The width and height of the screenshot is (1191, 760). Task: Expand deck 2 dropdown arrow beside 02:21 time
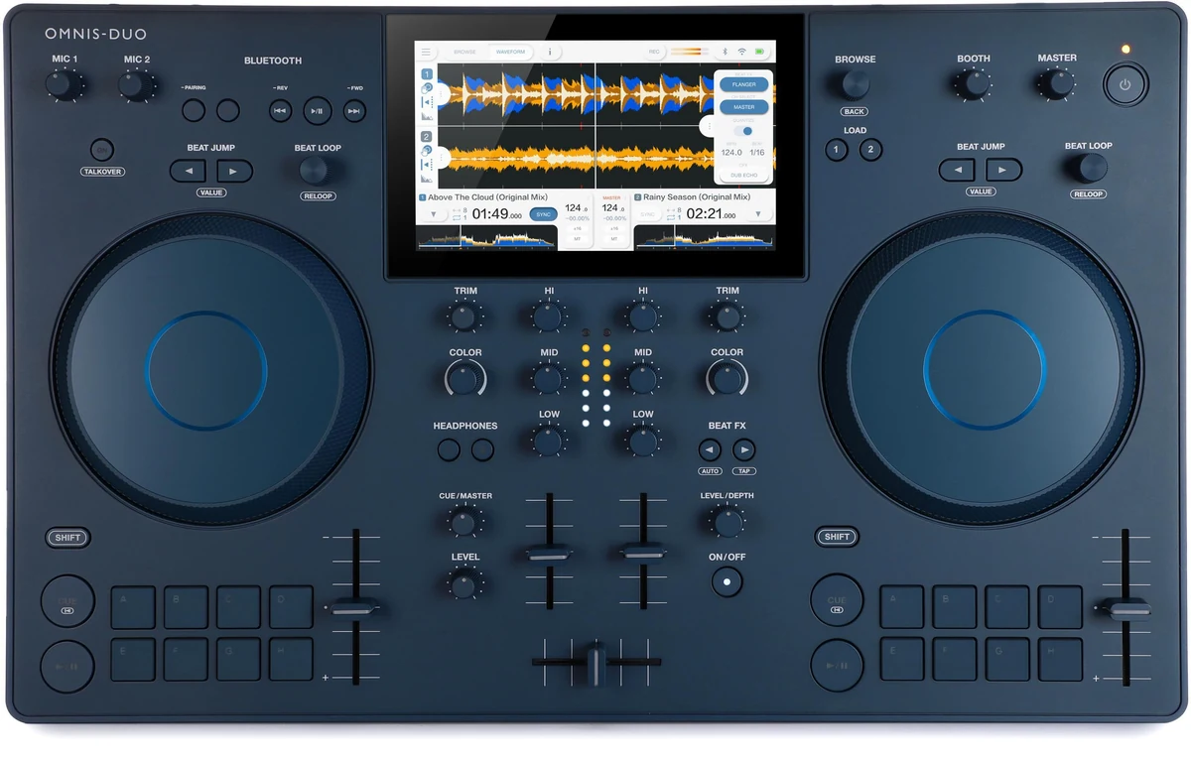coord(758,213)
